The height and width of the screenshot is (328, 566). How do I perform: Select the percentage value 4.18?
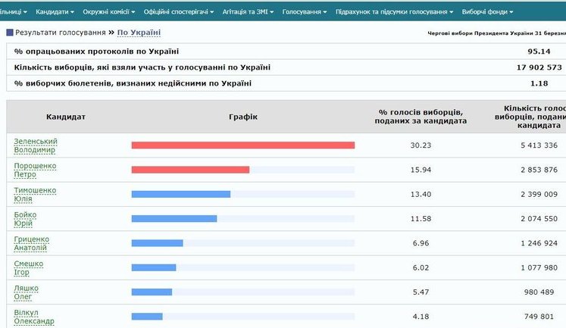point(421,317)
